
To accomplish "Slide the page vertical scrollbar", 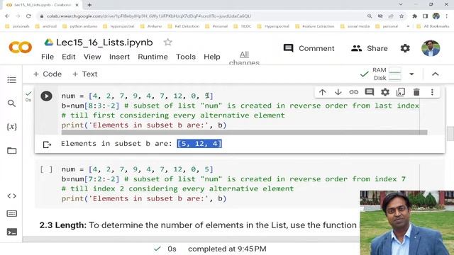I will point(450,134).
